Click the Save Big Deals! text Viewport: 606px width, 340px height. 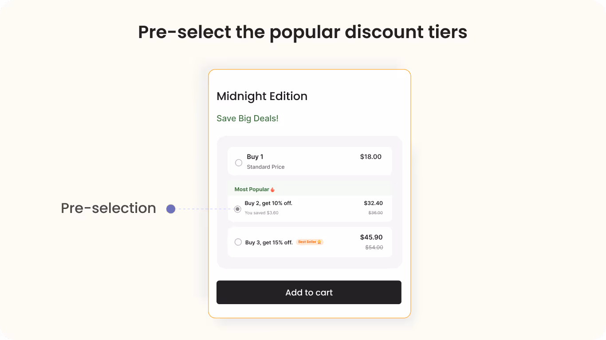point(248,119)
